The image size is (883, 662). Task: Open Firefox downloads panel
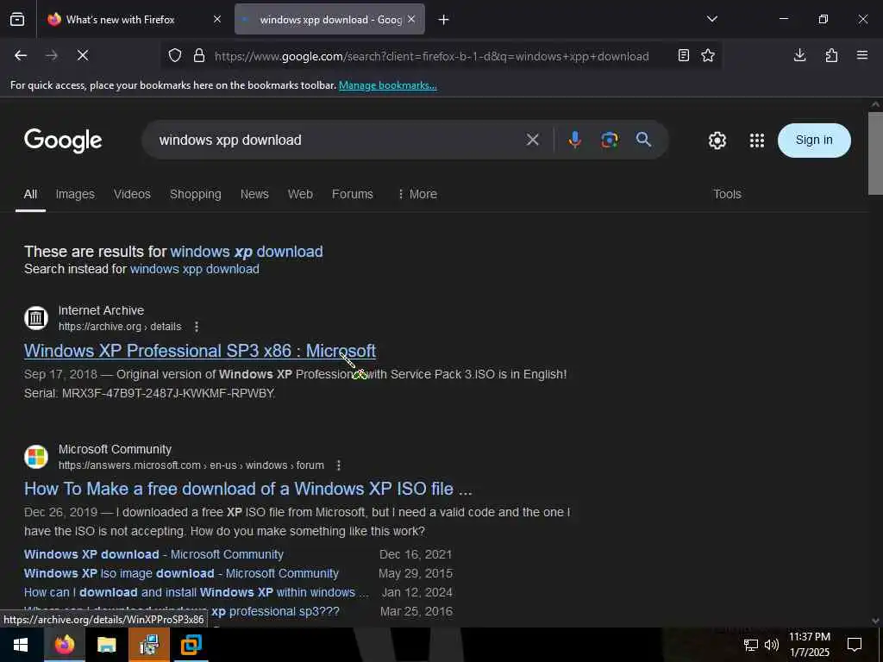[799, 55]
